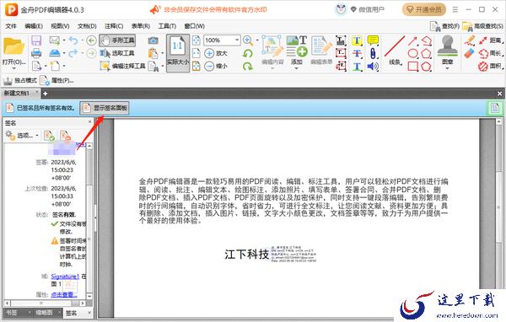The height and width of the screenshot is (322, 506).
Task: Click the magnifier zoom tool icon
Action: point(248,40)
